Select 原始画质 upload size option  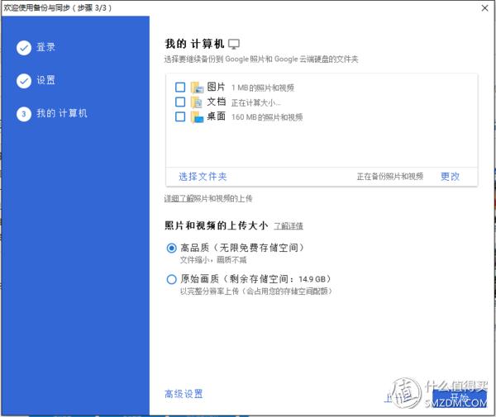(x=171, y=279)
